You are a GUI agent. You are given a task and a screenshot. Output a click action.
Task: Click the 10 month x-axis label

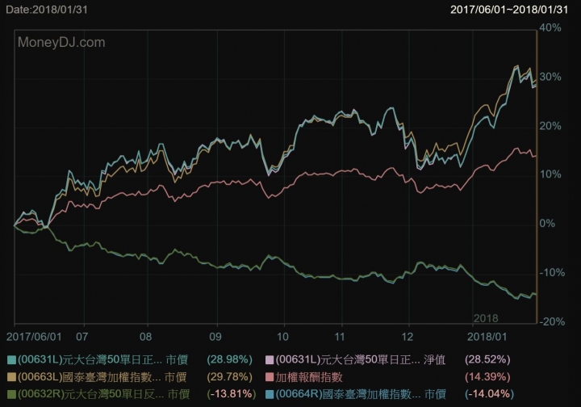[282, 337]
